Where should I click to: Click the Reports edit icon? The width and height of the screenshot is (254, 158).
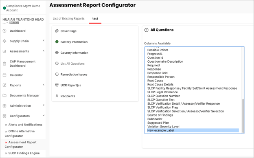[x=4, y=85]
